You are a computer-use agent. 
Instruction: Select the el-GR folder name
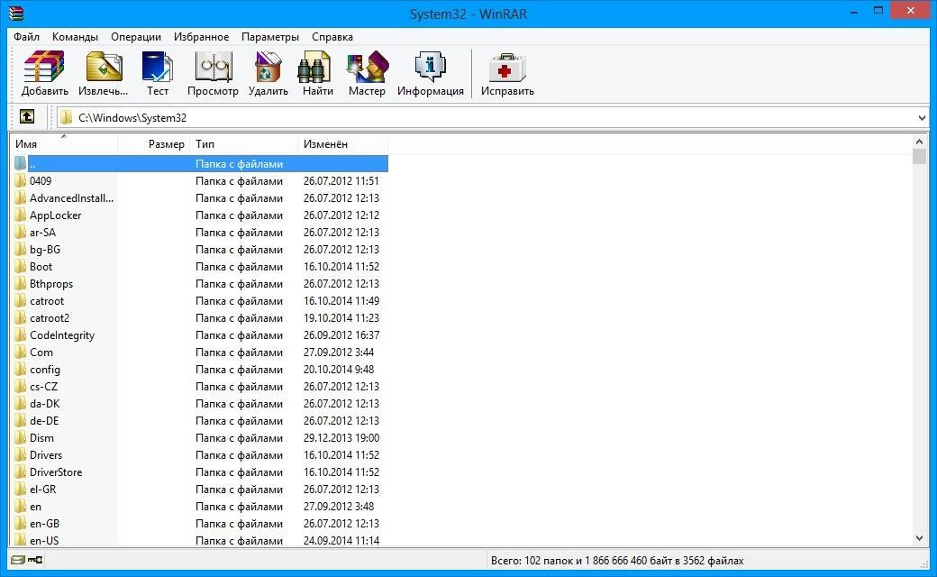click(43, 490)
